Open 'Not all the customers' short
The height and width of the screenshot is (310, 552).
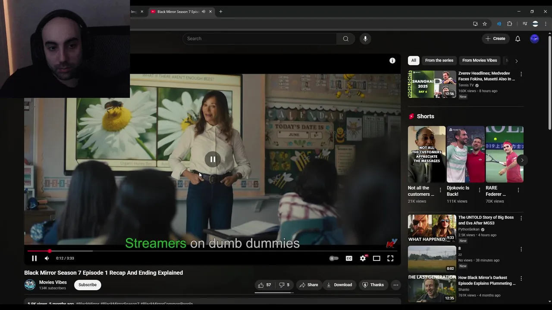click(427, 154)
